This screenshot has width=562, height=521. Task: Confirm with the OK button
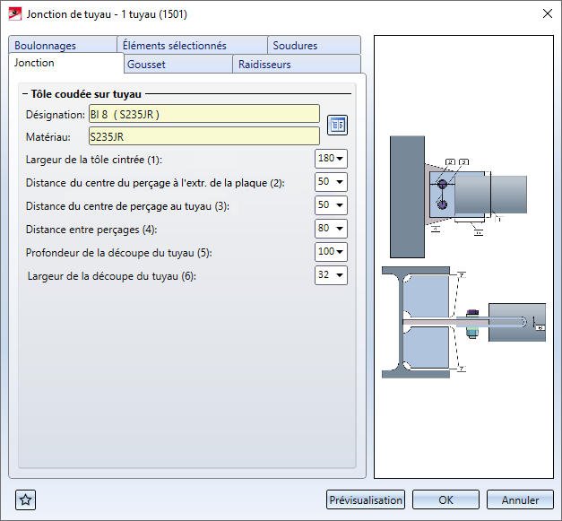point(445,500)
